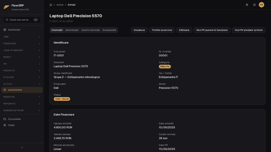Open Documente in sidebar
Viewport: 271px width, 152px height.
pyautogui.click(x=22, y=119)
